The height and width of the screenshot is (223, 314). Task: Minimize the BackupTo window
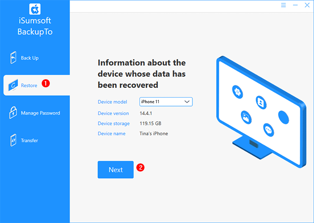[295, 5]
